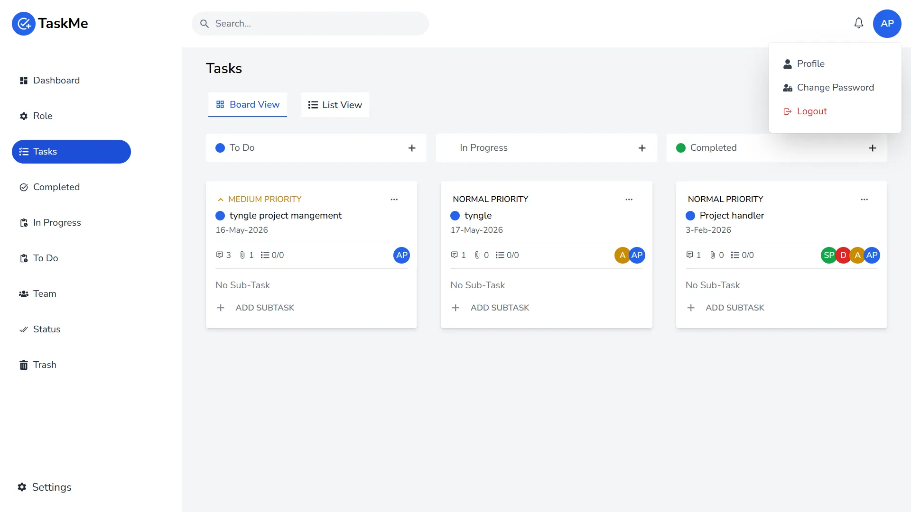Click the TaskMe logo icon
Viewport: 911px width, 512px height.
tap(24, 23)
